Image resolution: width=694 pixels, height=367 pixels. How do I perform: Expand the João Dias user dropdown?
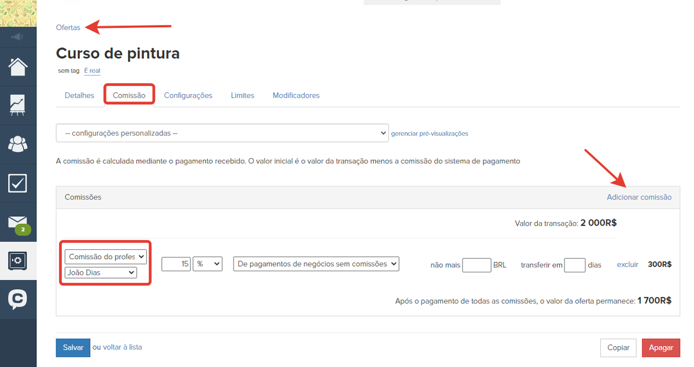[x=101, y=272]
